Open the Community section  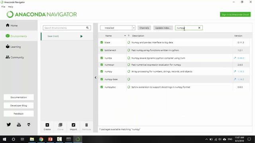coord(19,57)
